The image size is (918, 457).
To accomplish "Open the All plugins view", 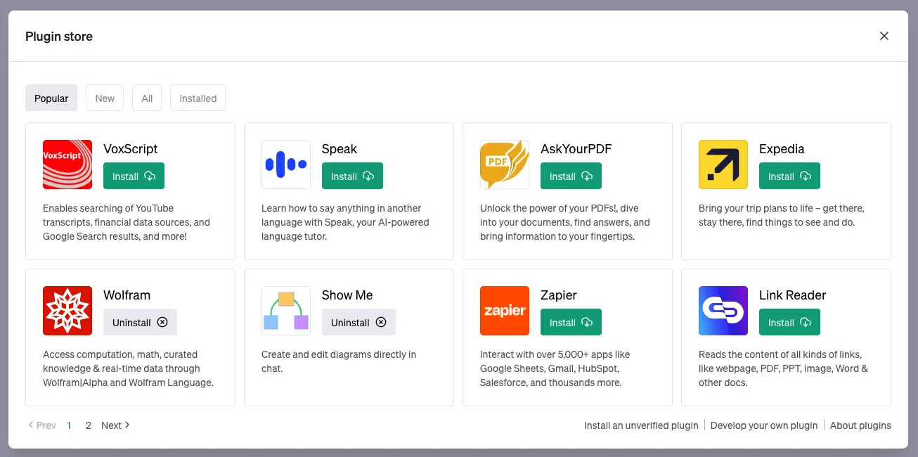I will click(146, 98).
